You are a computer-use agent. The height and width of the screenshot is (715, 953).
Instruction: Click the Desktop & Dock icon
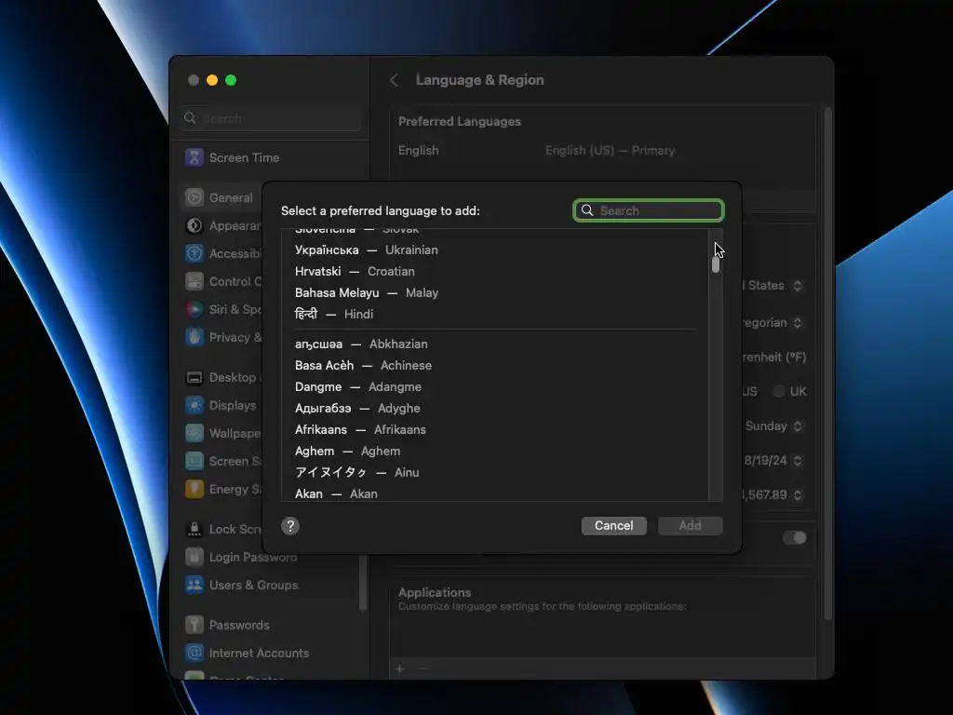[194, 378]
